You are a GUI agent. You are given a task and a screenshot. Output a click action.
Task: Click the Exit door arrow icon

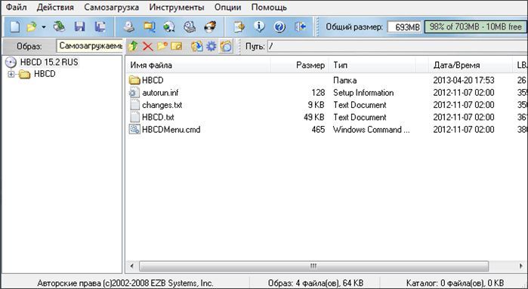pyautogui.click(x=300, y=26)
